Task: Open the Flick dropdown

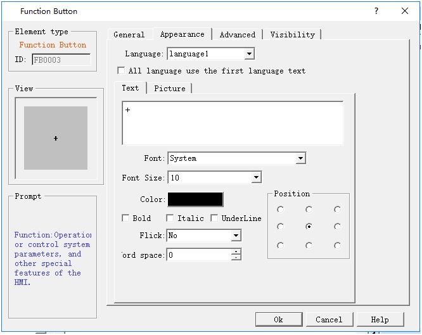Action: (x=236, y=236)
